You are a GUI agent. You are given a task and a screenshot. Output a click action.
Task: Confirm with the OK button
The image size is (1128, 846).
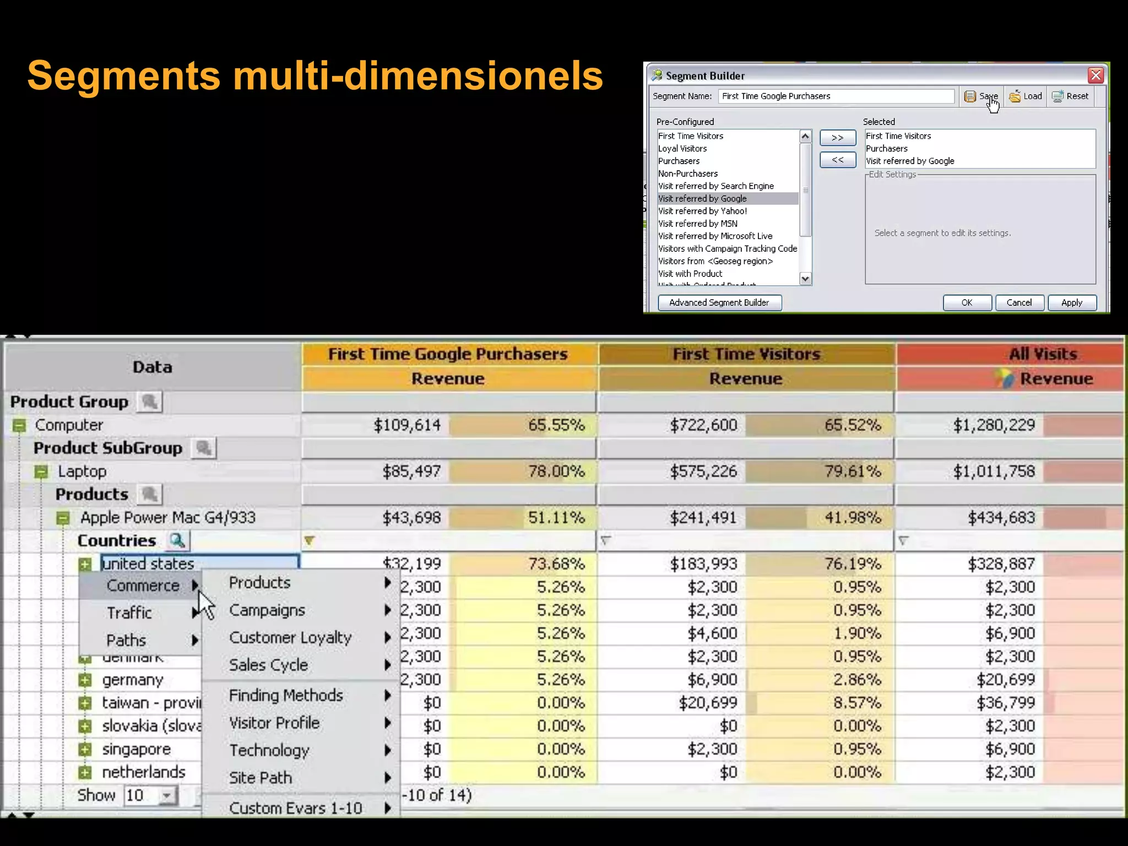click(x=967, y=302)
